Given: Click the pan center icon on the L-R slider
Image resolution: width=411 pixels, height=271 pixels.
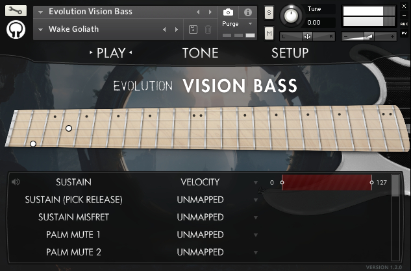Looking at the screenshot, I should click(x=307, y=36).
